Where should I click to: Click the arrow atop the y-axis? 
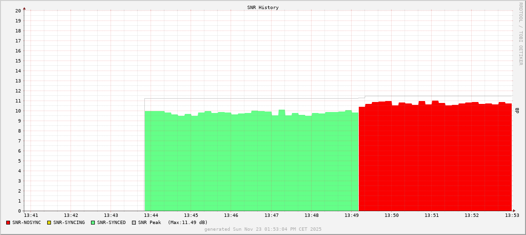(x=24, y=8)
